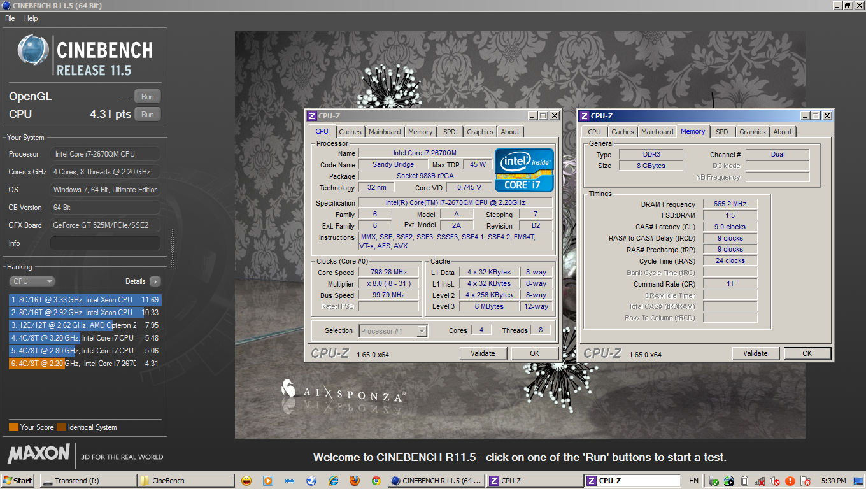Open Mainboard tab in left CPU-Z window
The image size is (866, 489).
(x=385, y=132)
